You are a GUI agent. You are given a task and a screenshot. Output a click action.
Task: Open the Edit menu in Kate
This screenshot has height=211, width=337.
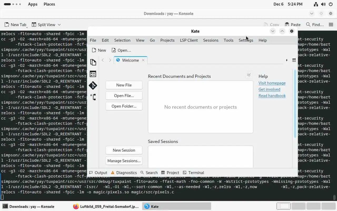click(x=105, y=40)
